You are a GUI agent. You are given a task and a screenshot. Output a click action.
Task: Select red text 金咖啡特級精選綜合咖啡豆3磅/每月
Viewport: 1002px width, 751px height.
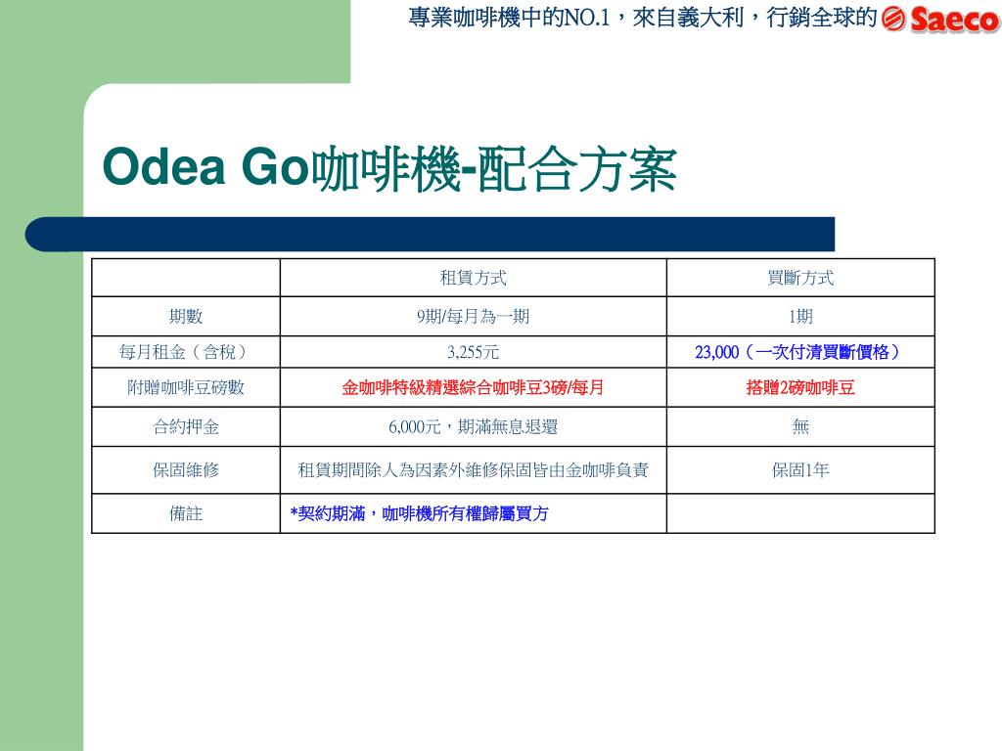[x=473, y=387]
